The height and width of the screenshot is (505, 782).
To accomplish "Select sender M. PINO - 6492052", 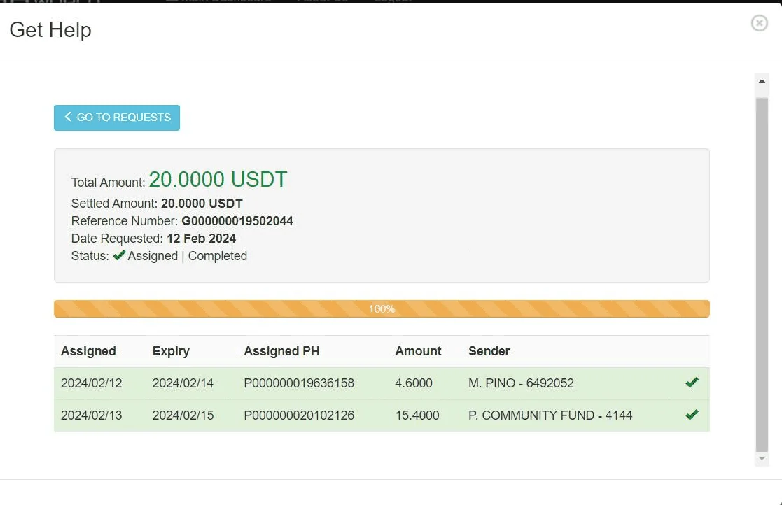I will [x=521, y=383].
